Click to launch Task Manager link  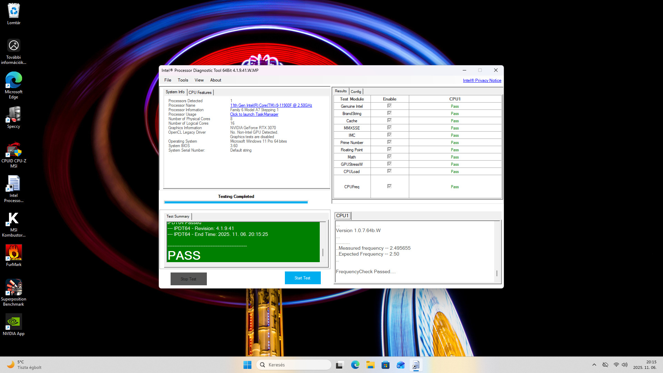pos(254,114)
